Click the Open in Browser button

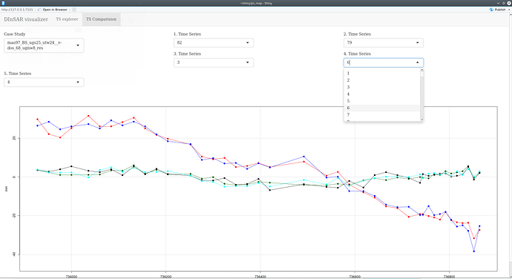click(x=52, y=10)
